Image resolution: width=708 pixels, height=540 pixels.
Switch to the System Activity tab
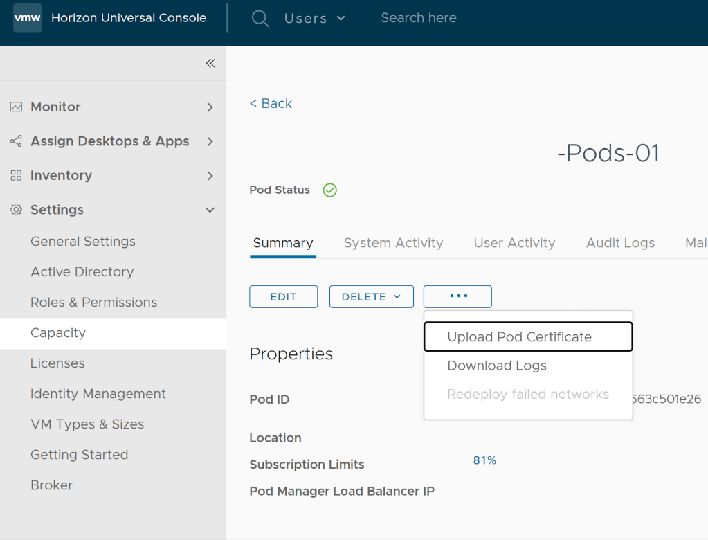(x=393, y=243)
